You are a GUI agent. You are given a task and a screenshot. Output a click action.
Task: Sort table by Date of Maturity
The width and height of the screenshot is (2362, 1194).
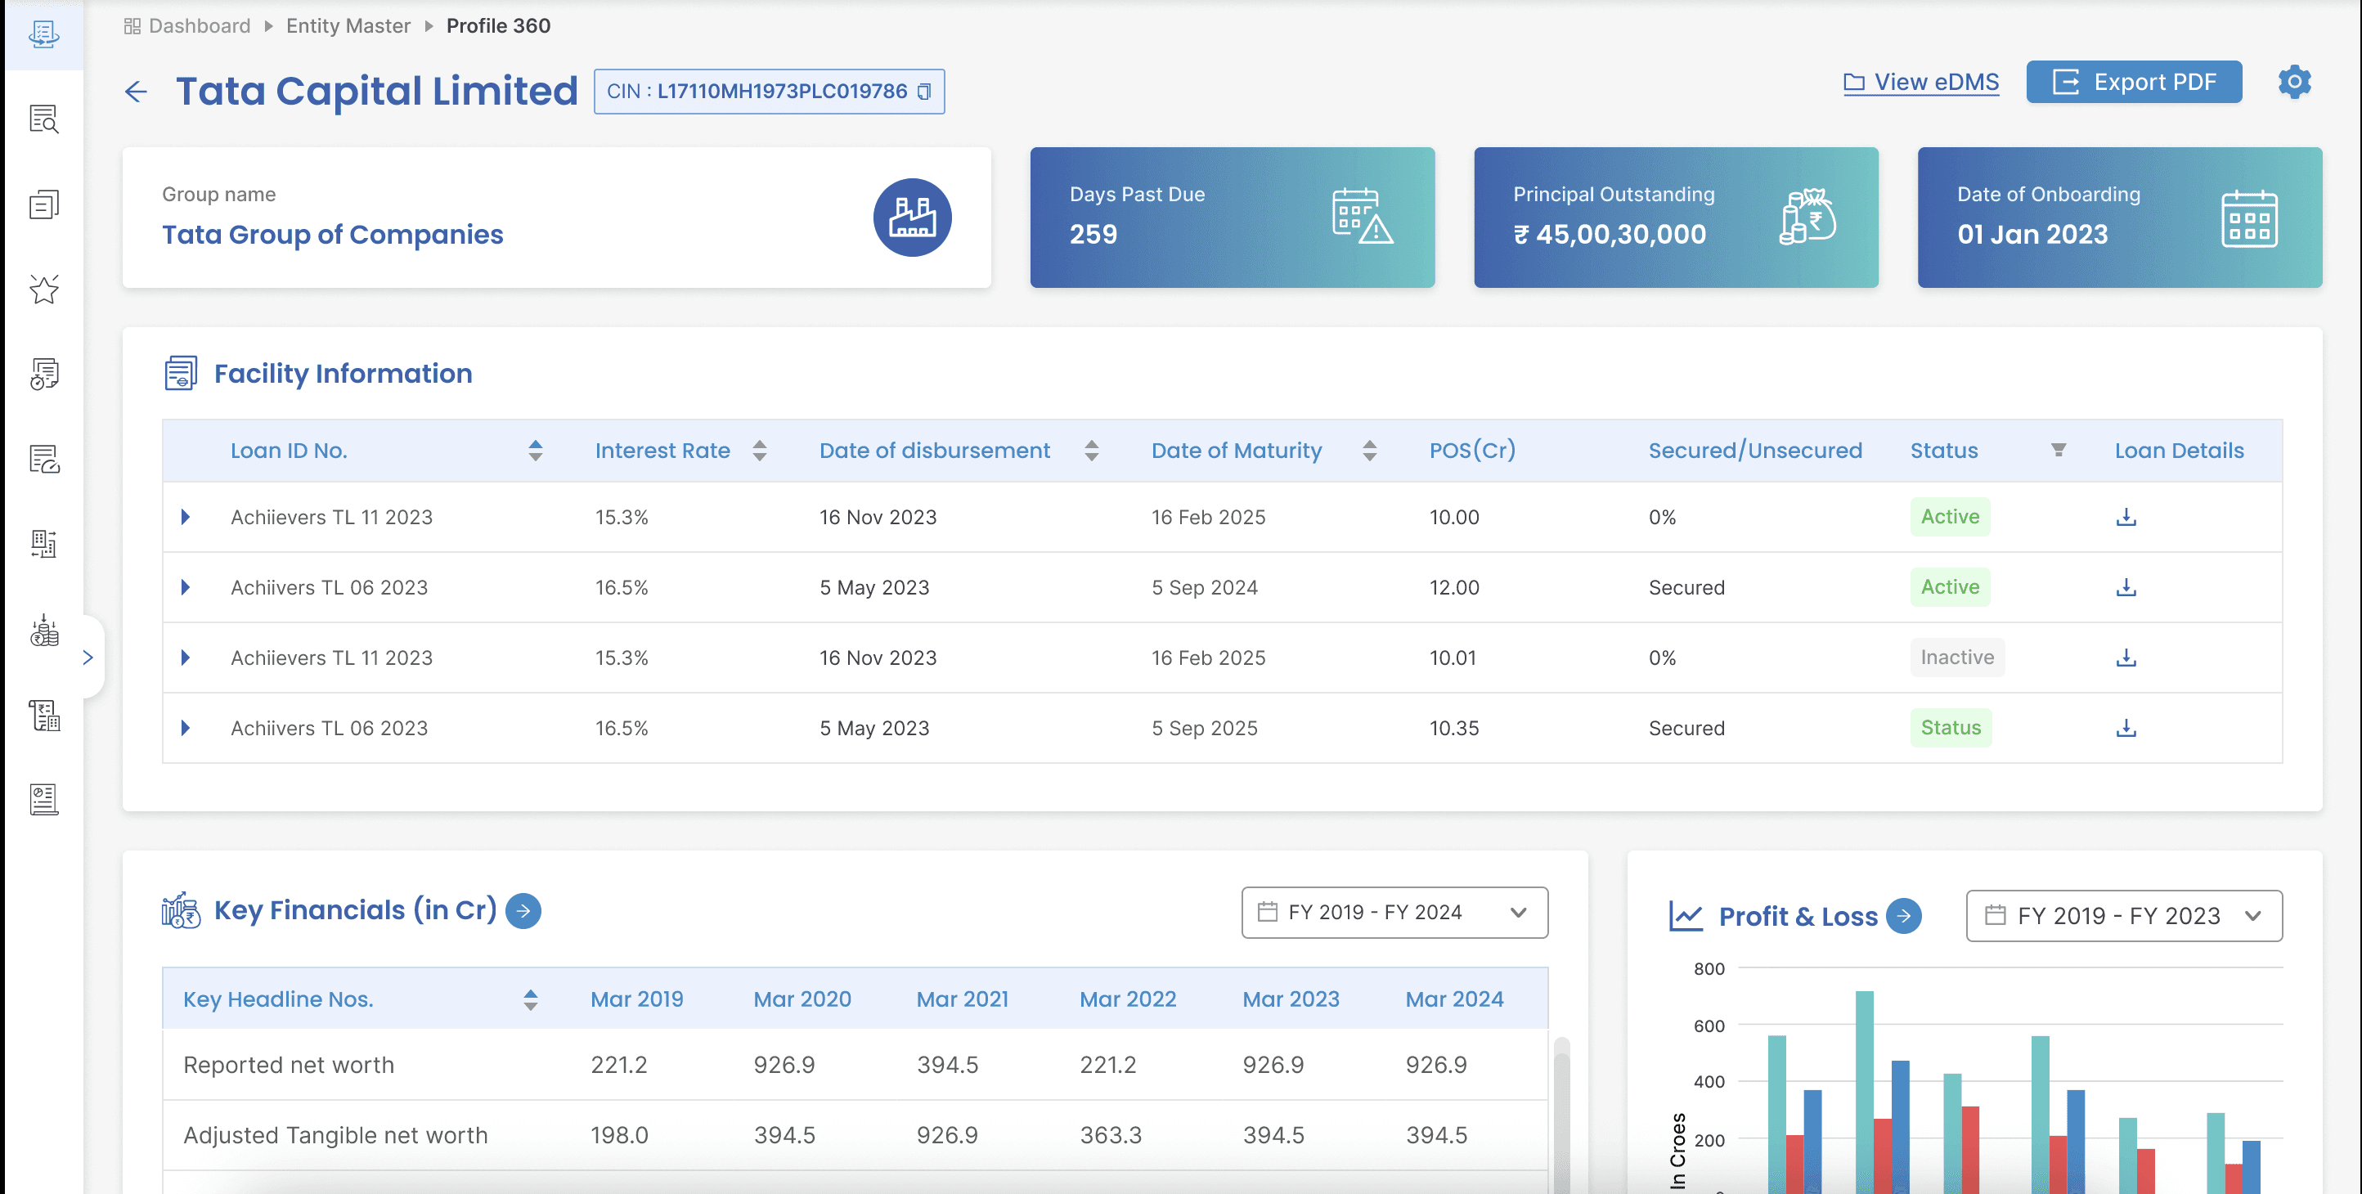click(x=1369, y=451)
